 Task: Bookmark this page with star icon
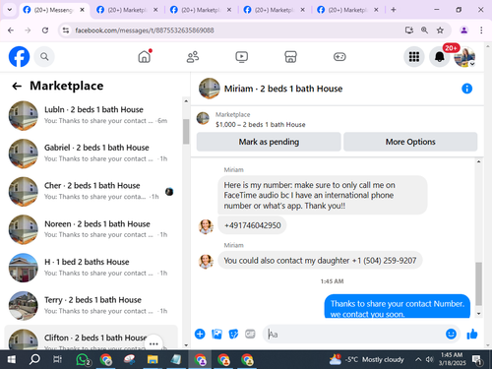click(x=440, y=31)
